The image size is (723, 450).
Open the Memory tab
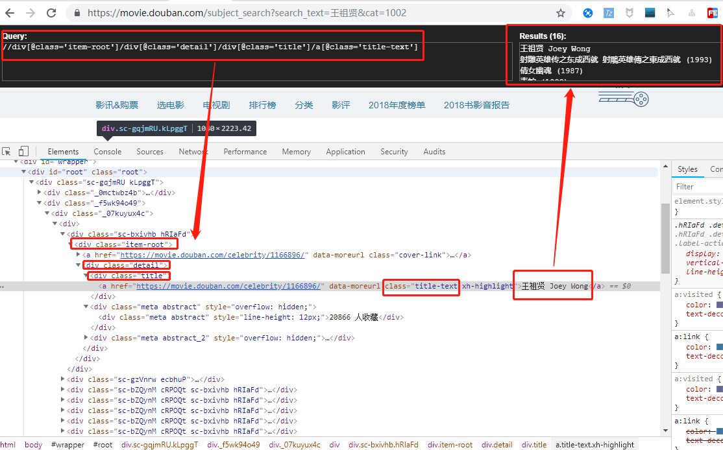click(297, 152)
